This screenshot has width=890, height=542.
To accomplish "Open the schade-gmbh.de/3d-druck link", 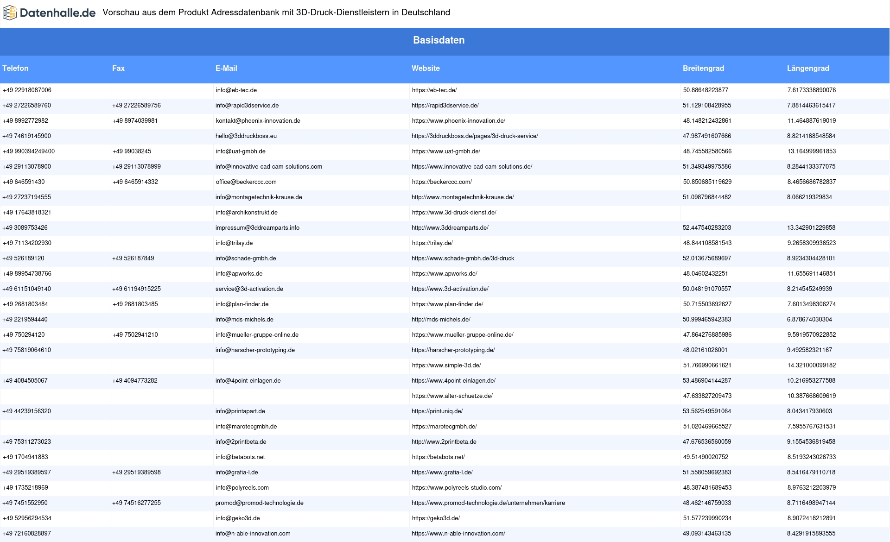I will (463, 258).
